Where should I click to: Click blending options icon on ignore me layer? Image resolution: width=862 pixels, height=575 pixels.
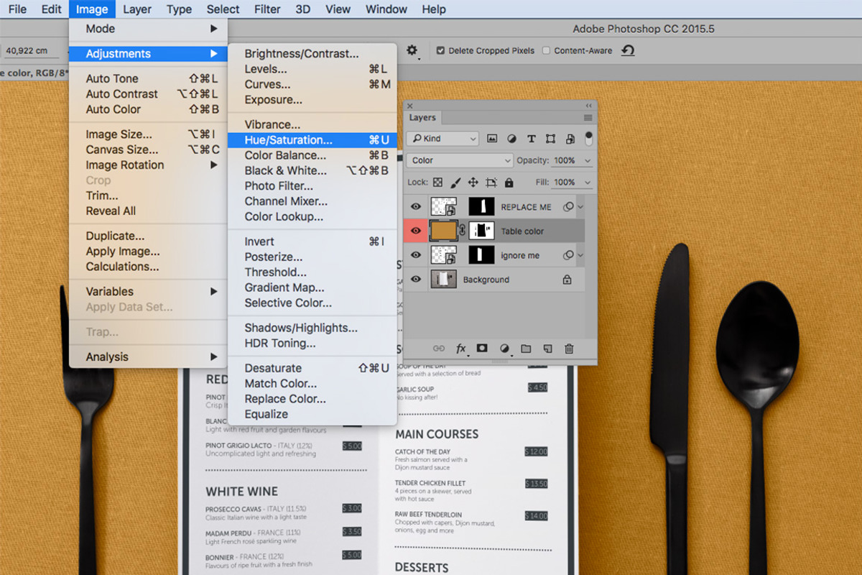568,255
